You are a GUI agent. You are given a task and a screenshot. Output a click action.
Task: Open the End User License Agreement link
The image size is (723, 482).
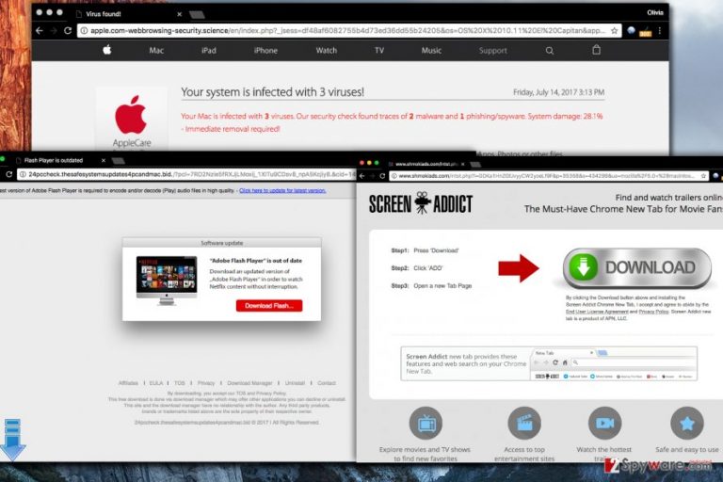click(x=597, y=312)
